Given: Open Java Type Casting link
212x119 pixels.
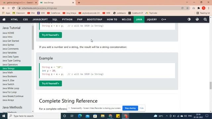Looking at the screenshot, I should click(12, 60).
